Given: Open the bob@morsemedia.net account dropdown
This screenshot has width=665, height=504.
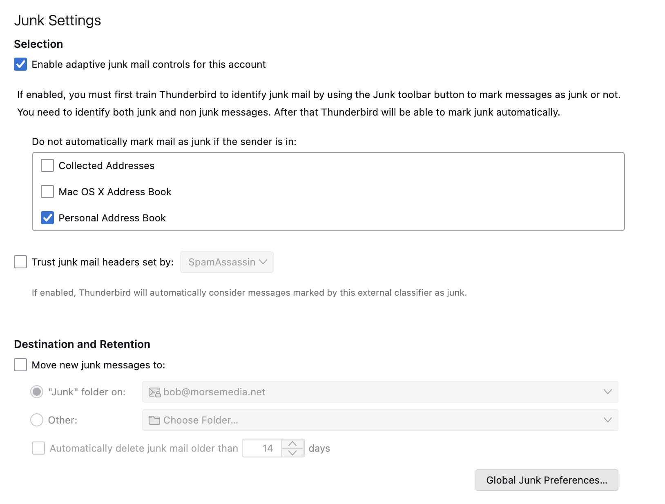Looking at the screenshot, I should [x=380, y=392].
